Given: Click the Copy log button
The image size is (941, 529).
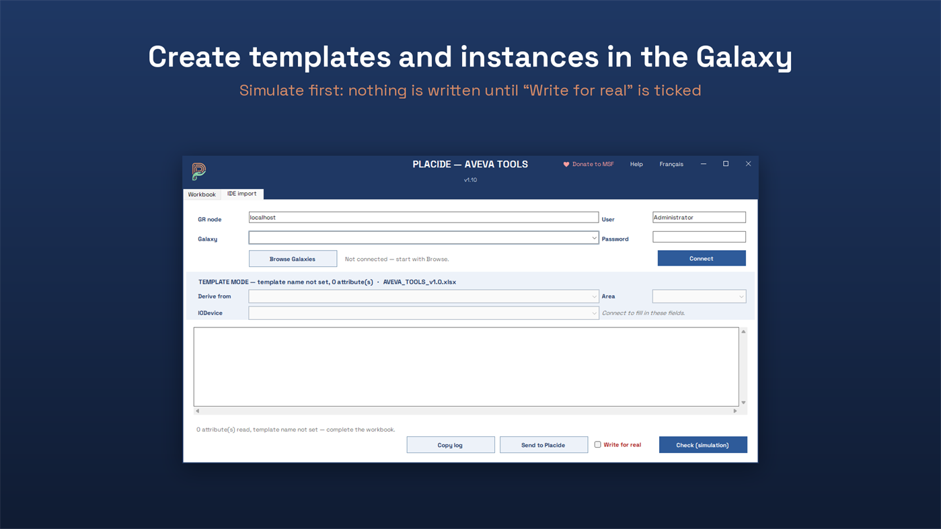Looking at the screenshot, I should [451, 445].
